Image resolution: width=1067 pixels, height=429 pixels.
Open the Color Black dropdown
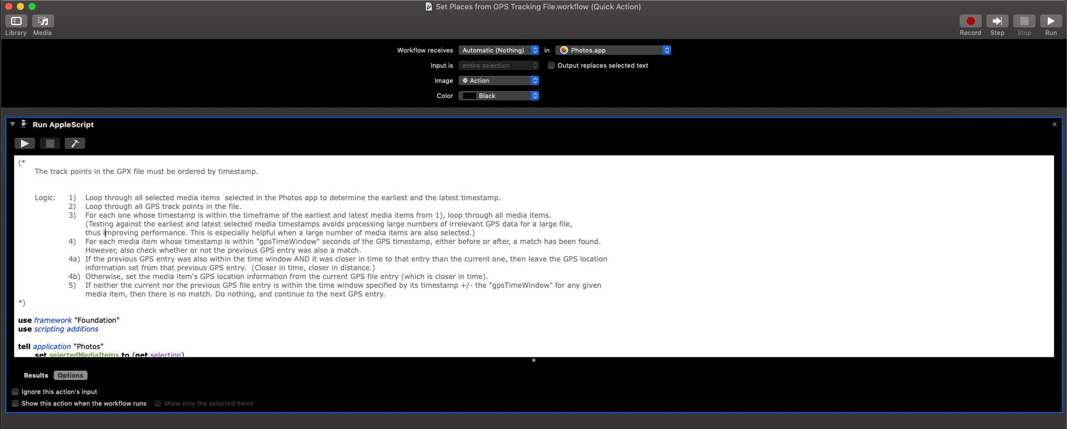tap(499, 96)
